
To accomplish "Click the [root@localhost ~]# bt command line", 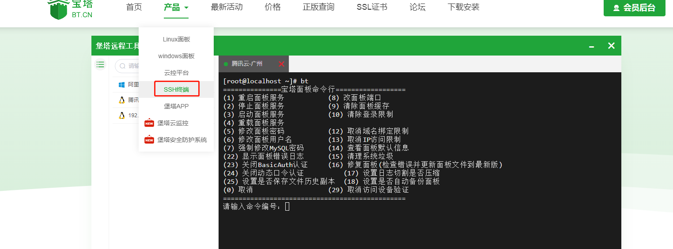I will 266,81.
